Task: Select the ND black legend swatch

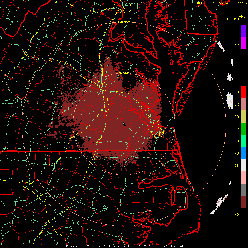Action: 243,214
